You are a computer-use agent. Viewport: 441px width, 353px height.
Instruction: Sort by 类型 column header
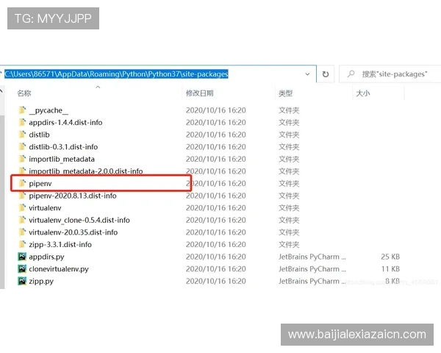(x=285, y=93)
